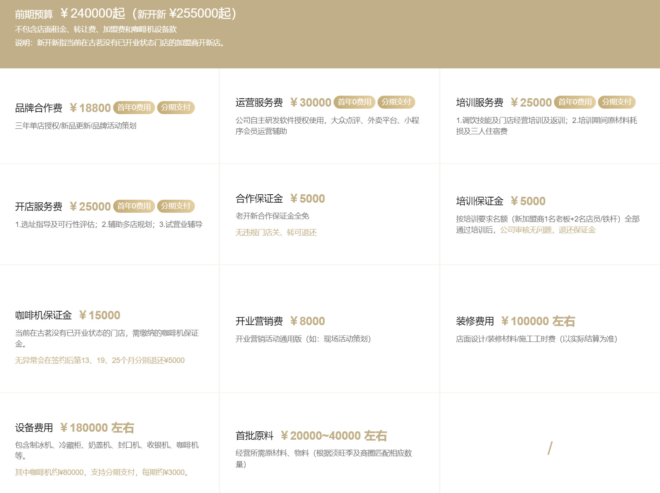Screen dimensions: 660x493
Task: Select the 设备费用 ¥180000 左右 heading
Action: pos(74,428)
